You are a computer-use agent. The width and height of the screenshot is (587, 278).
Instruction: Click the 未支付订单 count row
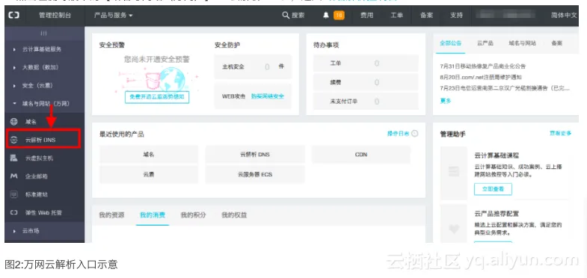click(x=366, y=102)
